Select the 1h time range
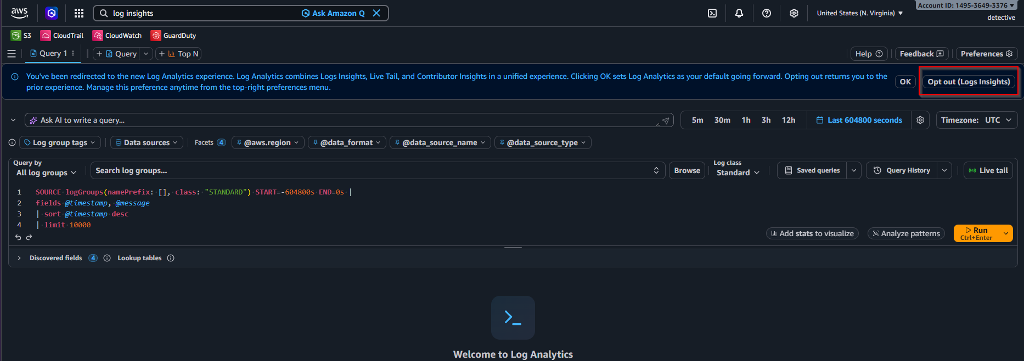1024x361 pixels. pos(746,120)
